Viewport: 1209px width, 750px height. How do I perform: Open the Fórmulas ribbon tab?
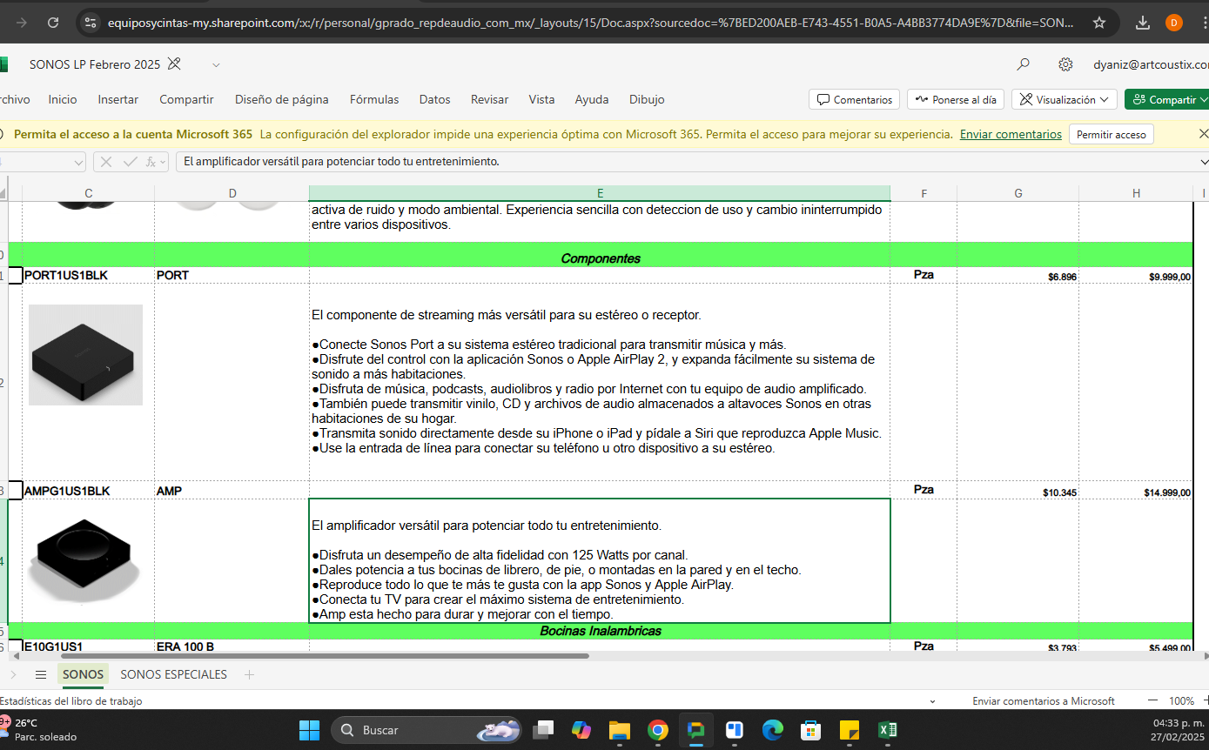click(x=374, y=99)
